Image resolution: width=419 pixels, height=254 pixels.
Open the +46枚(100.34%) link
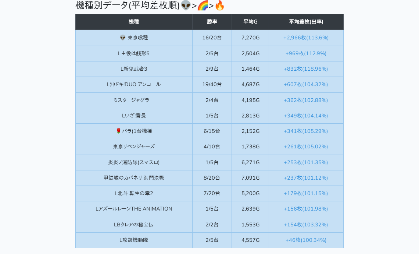point(306,240)
